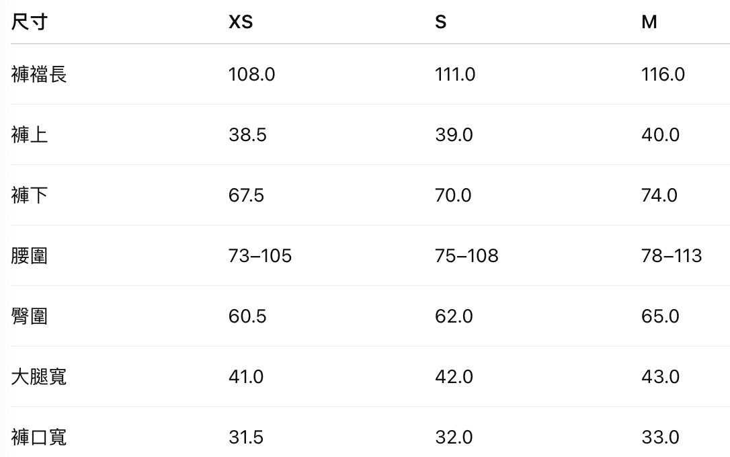
Task: Select the 臀圍 row label
Action: (30, 317)
